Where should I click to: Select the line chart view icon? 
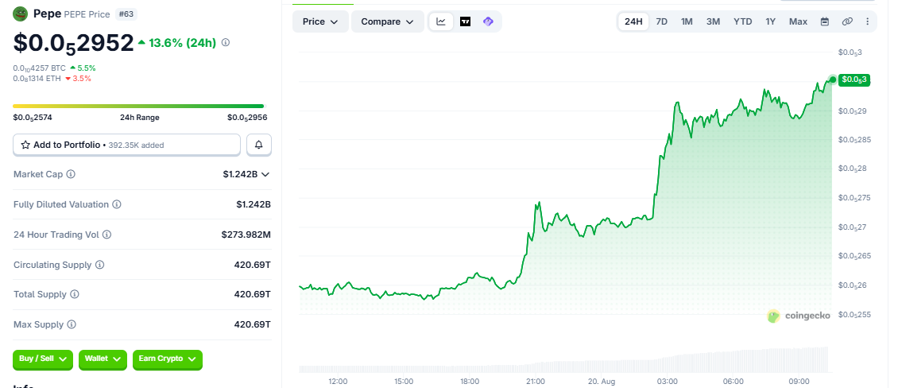click(441, 21)
